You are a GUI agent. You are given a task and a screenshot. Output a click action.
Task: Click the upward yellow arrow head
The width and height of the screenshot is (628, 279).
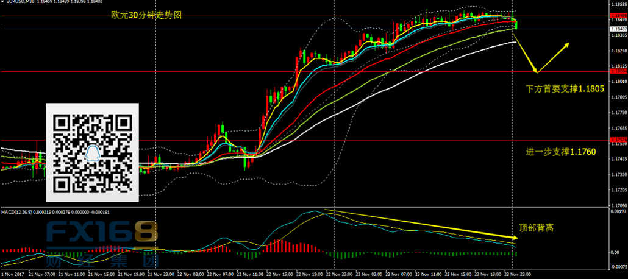tap(568, 44)
